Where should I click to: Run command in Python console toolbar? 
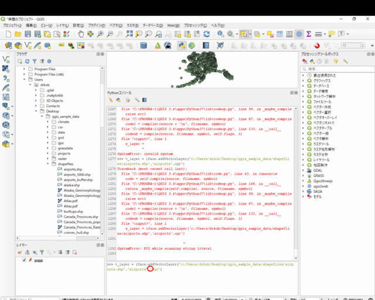[118, 100]
